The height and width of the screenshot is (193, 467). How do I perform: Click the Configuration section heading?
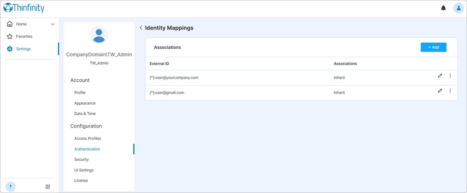click(86, 126)
